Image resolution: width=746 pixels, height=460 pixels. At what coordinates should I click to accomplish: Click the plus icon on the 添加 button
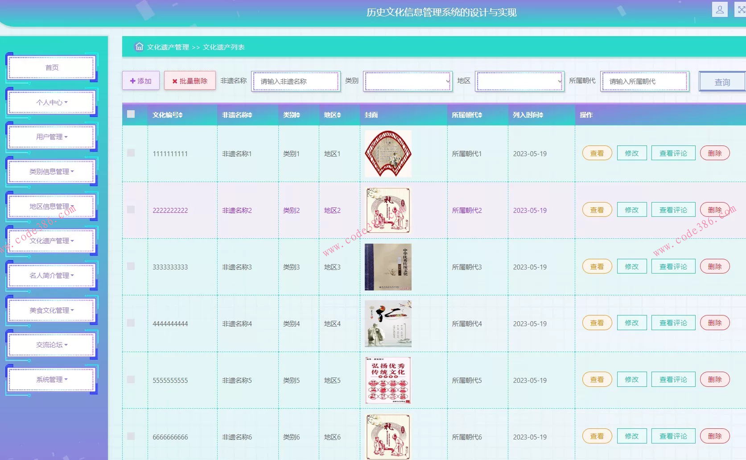click(132, 81)
